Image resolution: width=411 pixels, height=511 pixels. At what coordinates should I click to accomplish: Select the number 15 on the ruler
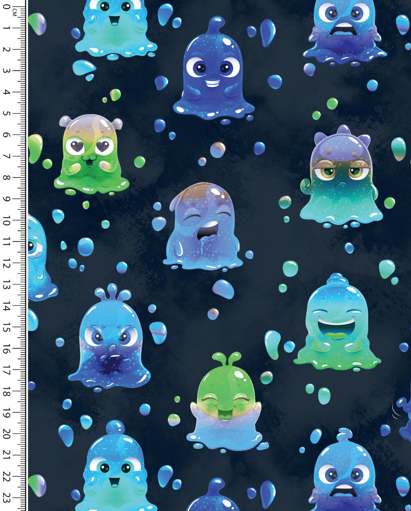(7, 327)
